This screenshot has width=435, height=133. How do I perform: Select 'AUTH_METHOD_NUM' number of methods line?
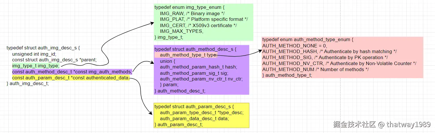coord(315,69)
